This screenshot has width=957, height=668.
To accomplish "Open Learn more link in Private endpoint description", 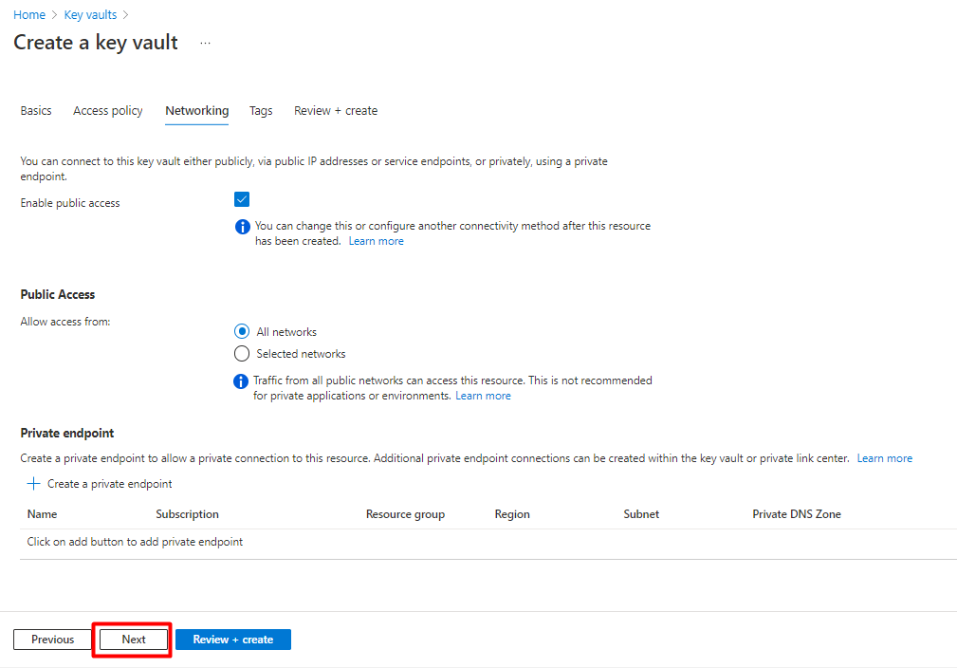I will pyautogui.click(x=884, y=459).
